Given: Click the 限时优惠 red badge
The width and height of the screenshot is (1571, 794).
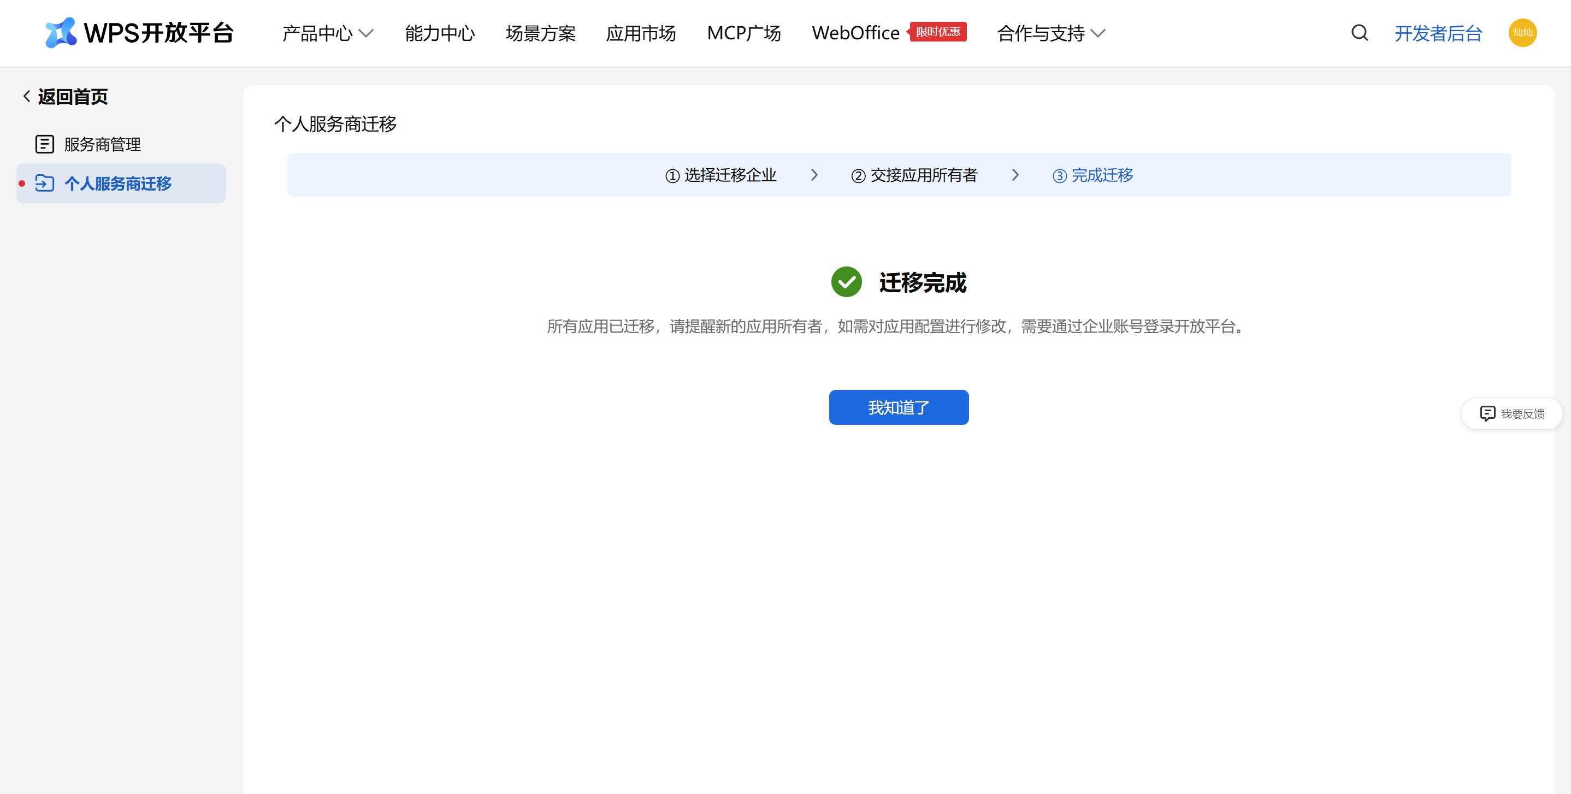Looking at the screenshot, I should tap(938, 32).
